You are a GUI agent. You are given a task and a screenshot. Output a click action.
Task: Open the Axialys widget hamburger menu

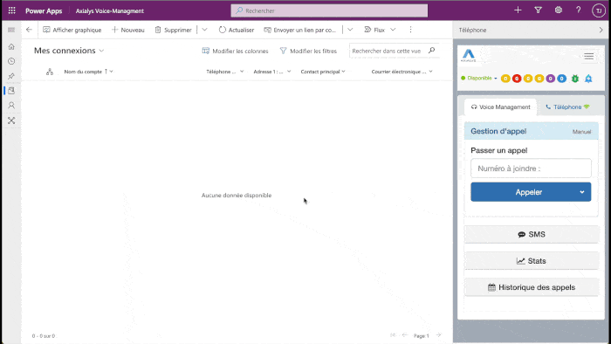coord(589,57)
